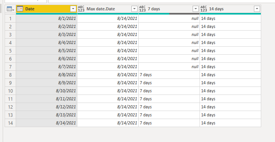Select row number 8
The height and width of the screenshot is (142, 275).
click(x=10, y=75)
